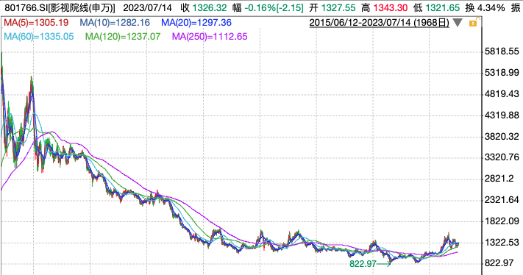Viewport: 523px width, 275px height.
Task: Select the MA(10)=1282.16 indicator label
Action: click(115, 23)
